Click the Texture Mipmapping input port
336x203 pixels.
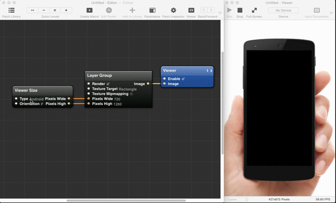click(89, 93)
